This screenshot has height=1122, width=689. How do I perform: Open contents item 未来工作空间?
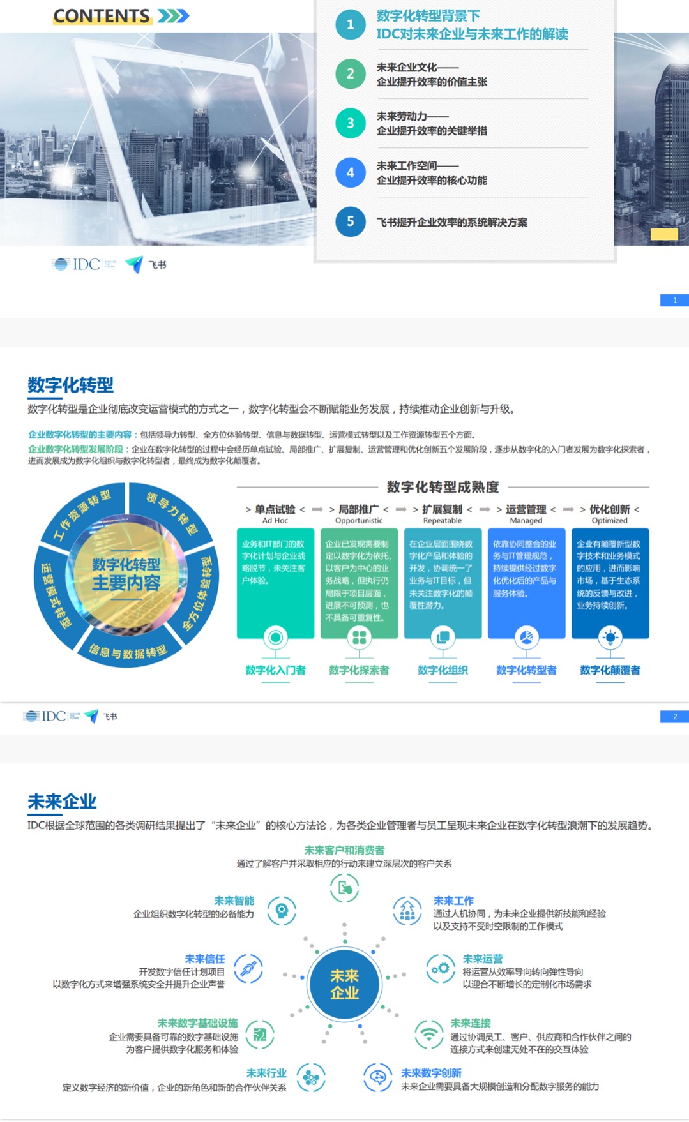(432, 173)
